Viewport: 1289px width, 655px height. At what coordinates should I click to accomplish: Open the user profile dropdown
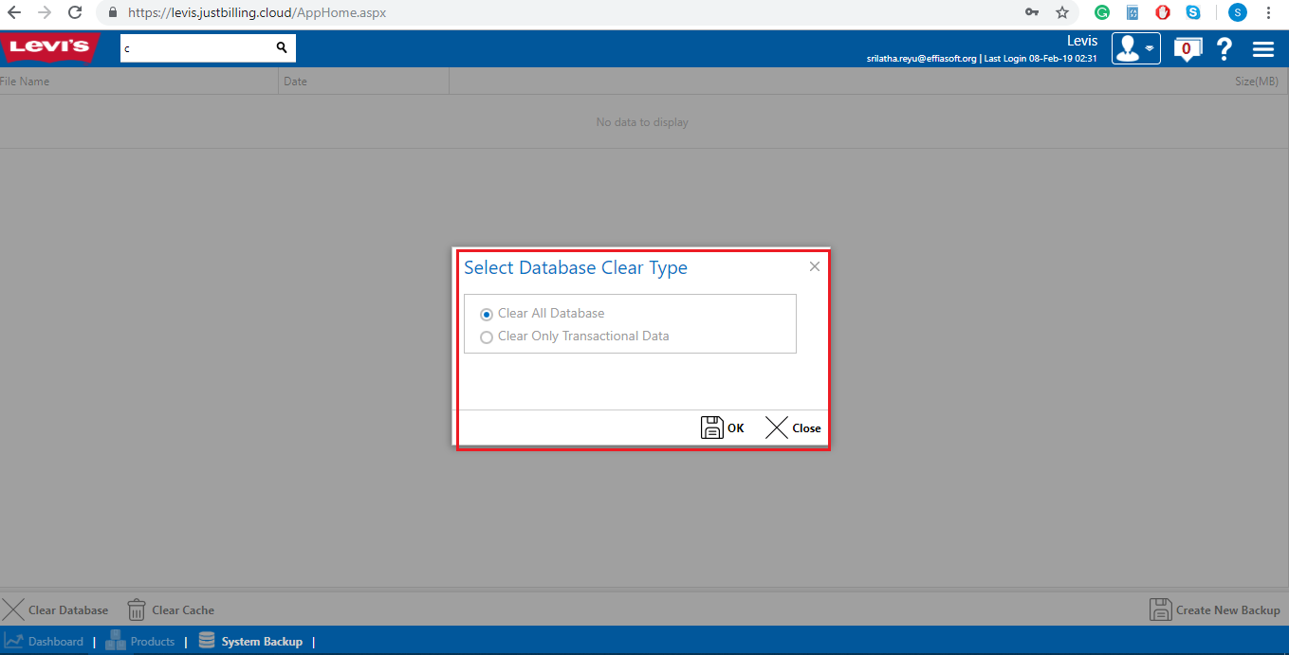[x=1135, y=48]
